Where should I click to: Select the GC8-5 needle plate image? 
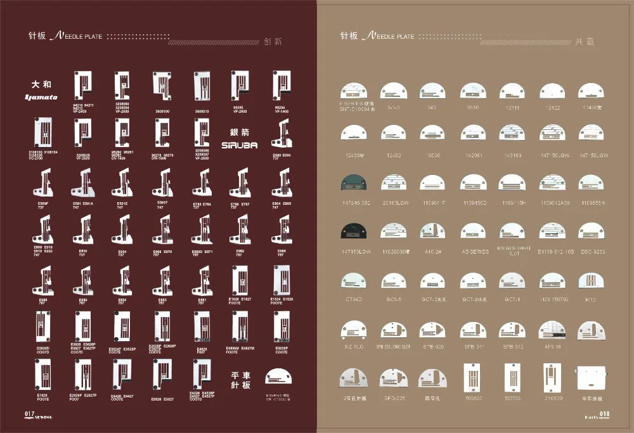point(394,280)
